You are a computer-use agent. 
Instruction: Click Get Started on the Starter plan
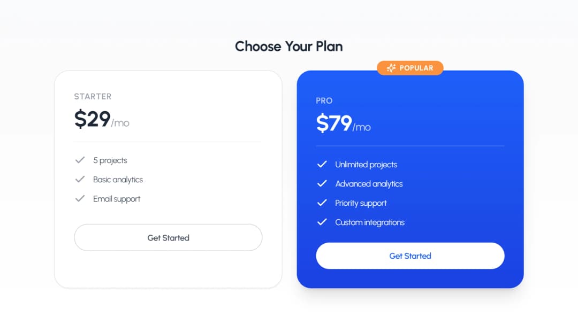[168, 237]
